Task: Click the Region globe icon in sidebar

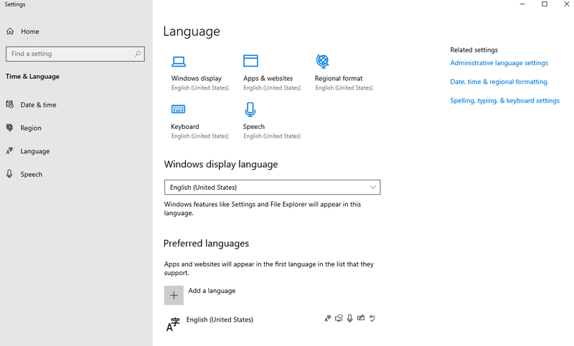Action: tap(9, 128)
